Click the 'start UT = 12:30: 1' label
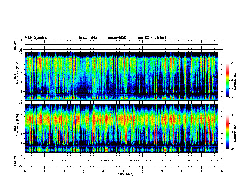249x192 pixels. tap(152, 38)
